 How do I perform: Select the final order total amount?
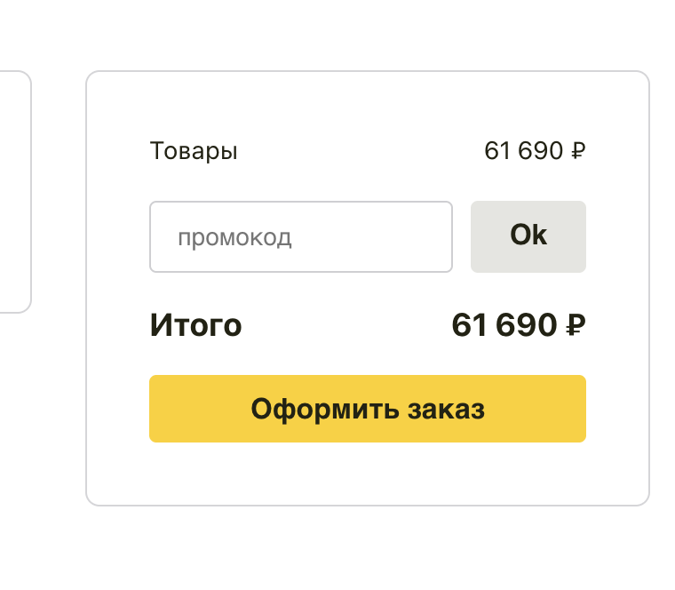coord(518,325)
